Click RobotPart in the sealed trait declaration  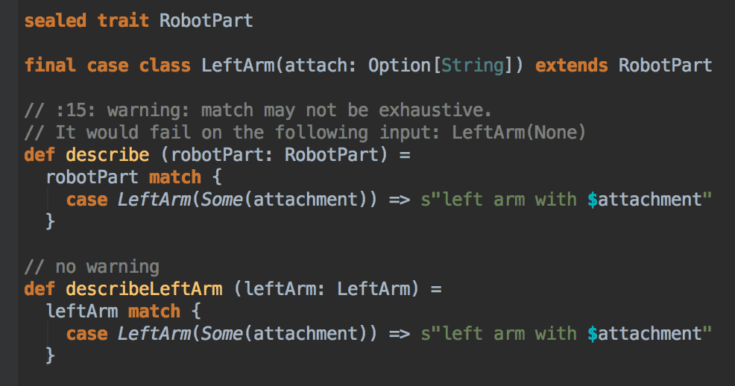click(x=206, y=21)
